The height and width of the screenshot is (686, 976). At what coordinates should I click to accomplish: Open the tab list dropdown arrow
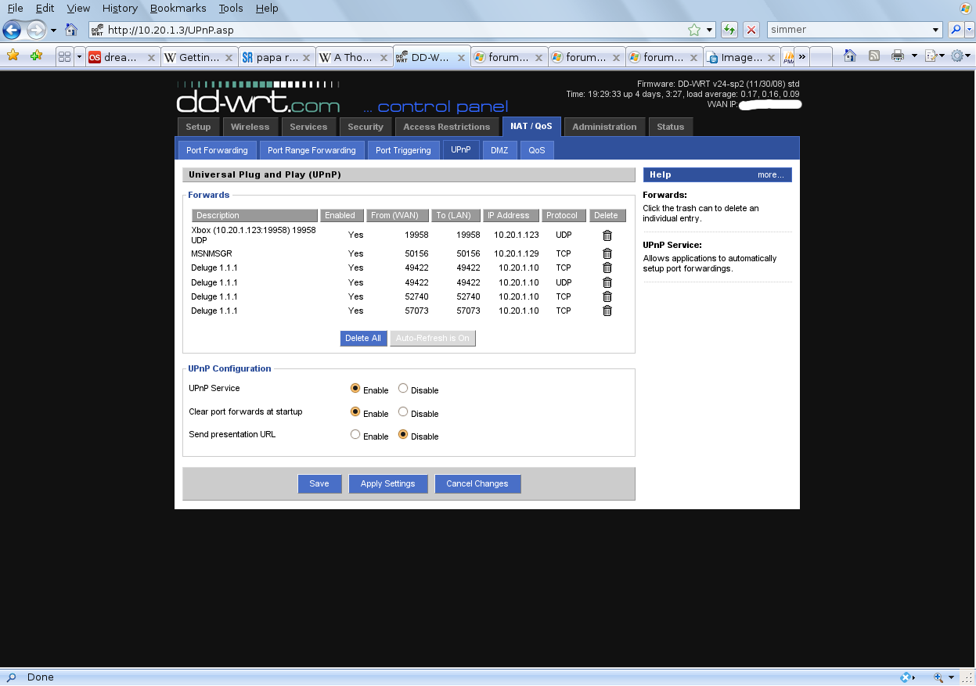coord(78,57)
